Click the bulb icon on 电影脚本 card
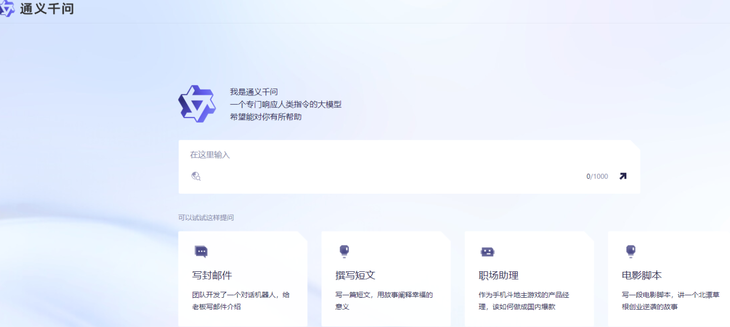The width and height of the screenshot is (730, 327). pyautogui.click(x=631, y=251)
